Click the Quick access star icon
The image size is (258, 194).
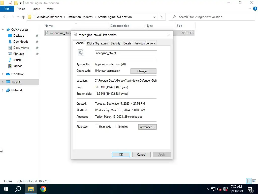pyautogui.click(x=8, y=30)
